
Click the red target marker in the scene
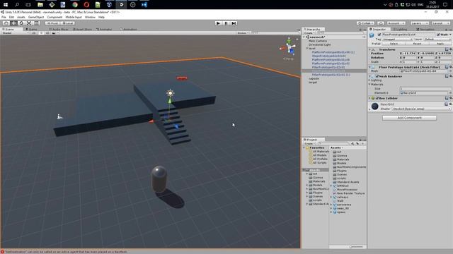pos(182,78)
